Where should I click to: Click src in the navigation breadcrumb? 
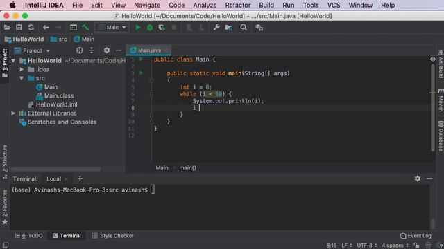(x=58, y=39)
